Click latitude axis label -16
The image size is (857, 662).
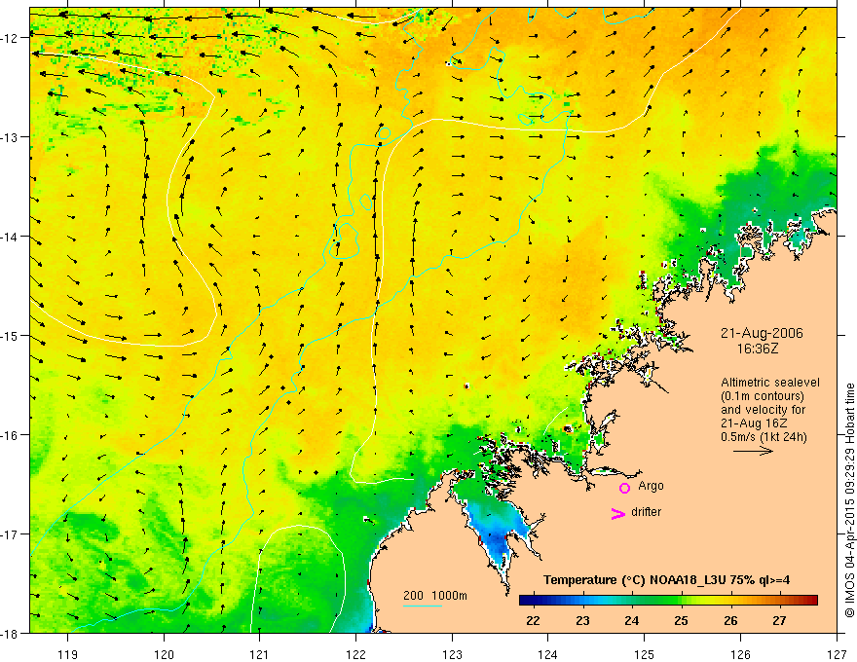tap(10, 435)
